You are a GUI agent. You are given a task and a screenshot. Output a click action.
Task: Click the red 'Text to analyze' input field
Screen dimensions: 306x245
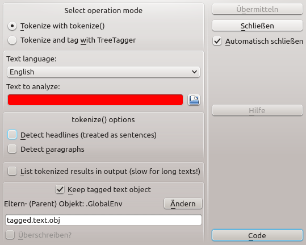click(95, 100)
